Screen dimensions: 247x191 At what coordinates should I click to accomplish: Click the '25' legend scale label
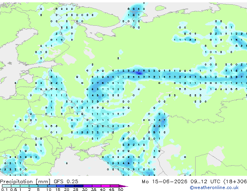(76, 189)
